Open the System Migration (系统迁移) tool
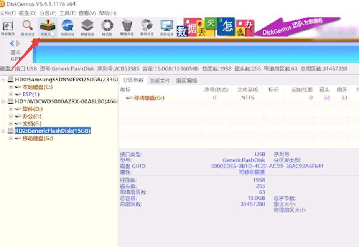The image size is (359, 247). click(167, 27)
